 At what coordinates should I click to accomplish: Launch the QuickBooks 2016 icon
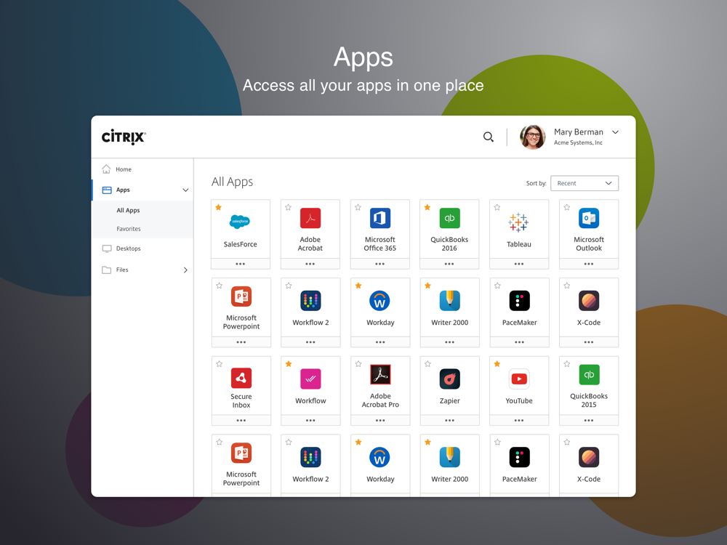(x=449, y=218)
